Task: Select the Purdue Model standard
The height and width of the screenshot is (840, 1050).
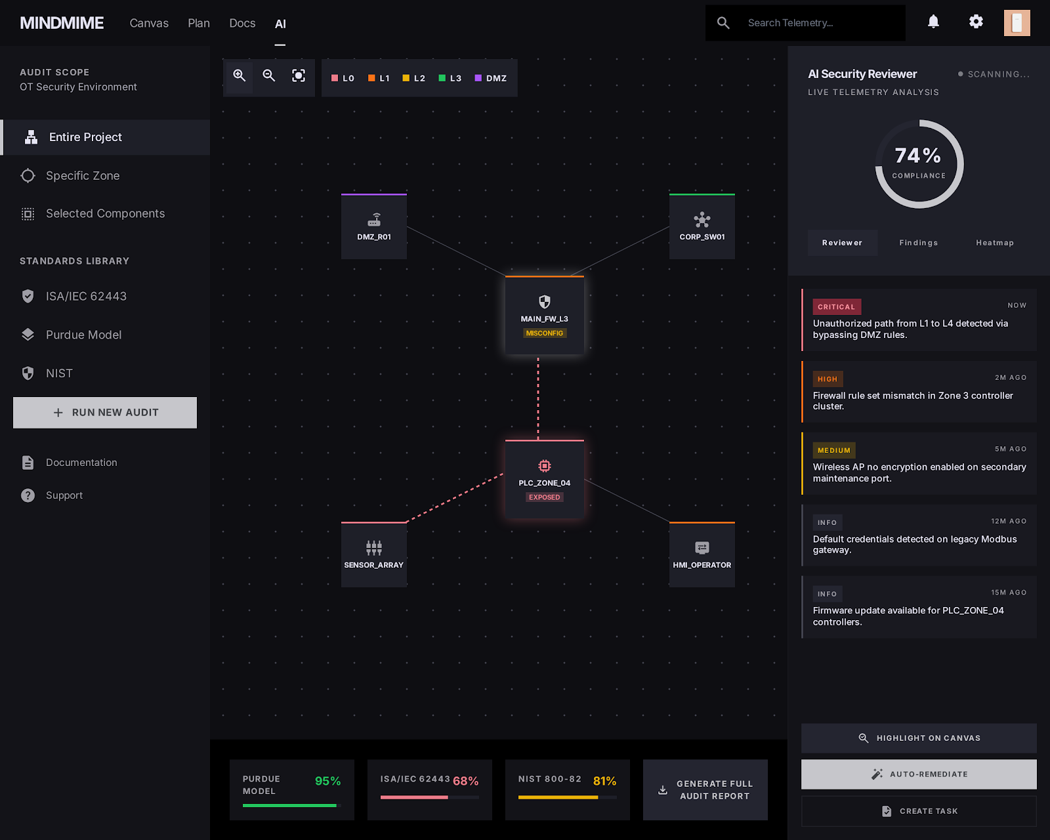Action: (x=83, y=335)
